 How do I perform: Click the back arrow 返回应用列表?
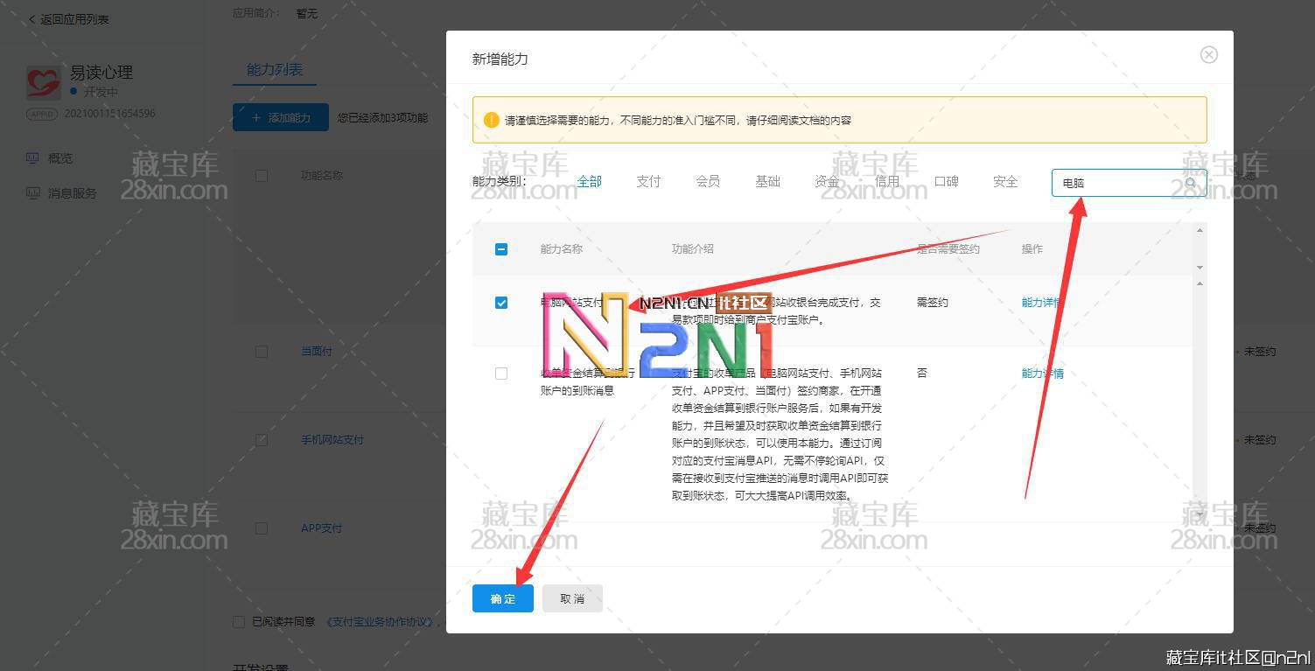(32, 19)
